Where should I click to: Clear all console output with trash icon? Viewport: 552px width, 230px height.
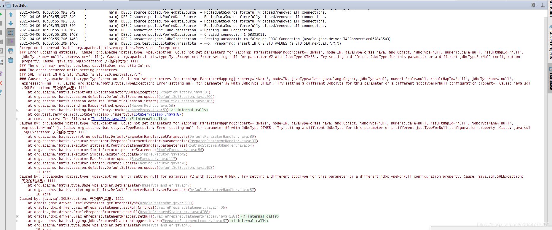(11, 60)
